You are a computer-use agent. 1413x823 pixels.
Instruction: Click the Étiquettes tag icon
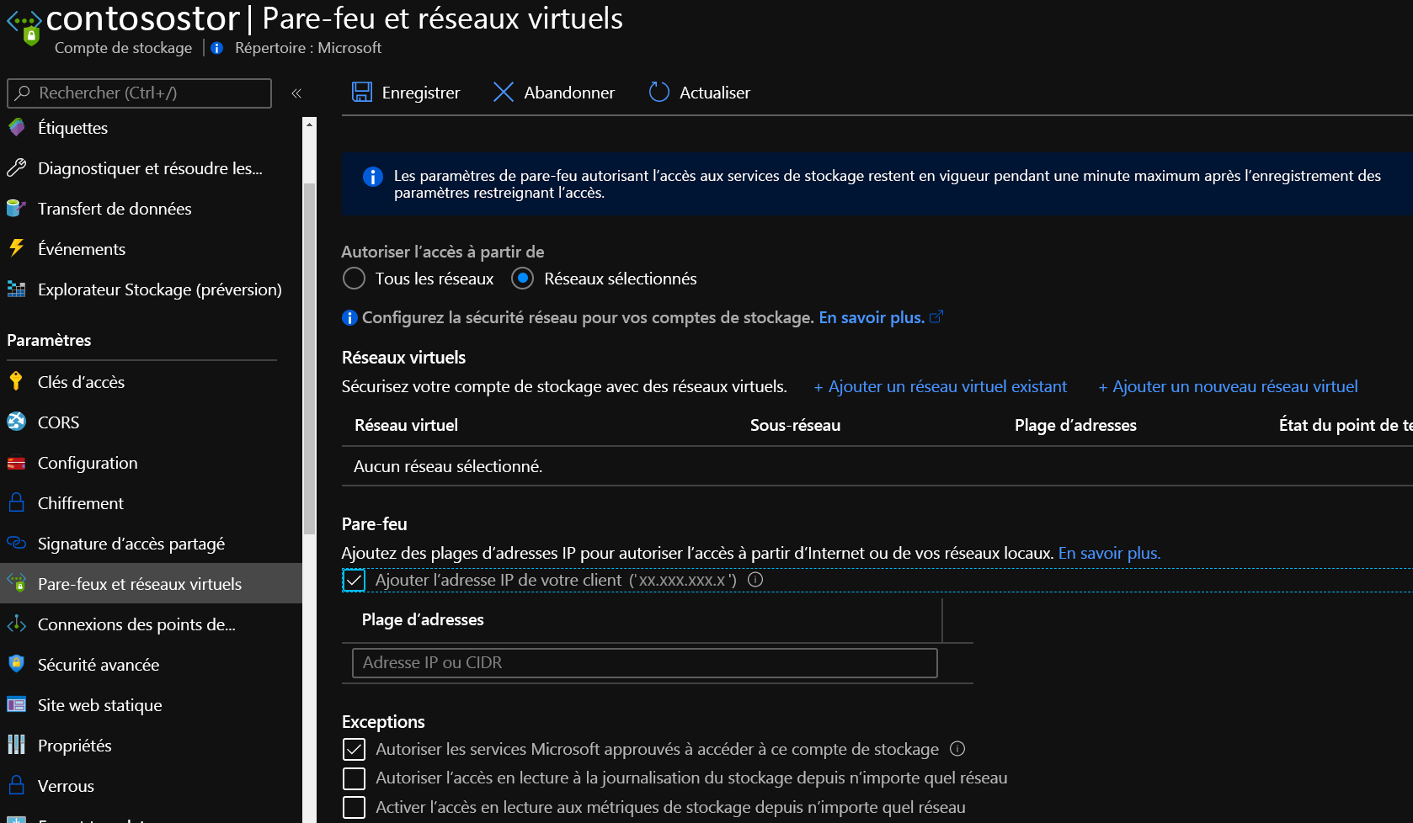pyautogui.click(x=16, y=128)
